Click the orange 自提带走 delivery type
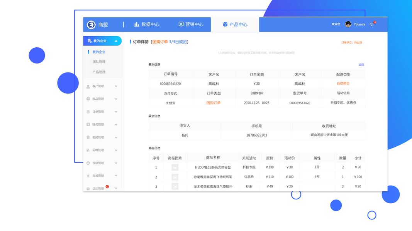 (343, 84)
